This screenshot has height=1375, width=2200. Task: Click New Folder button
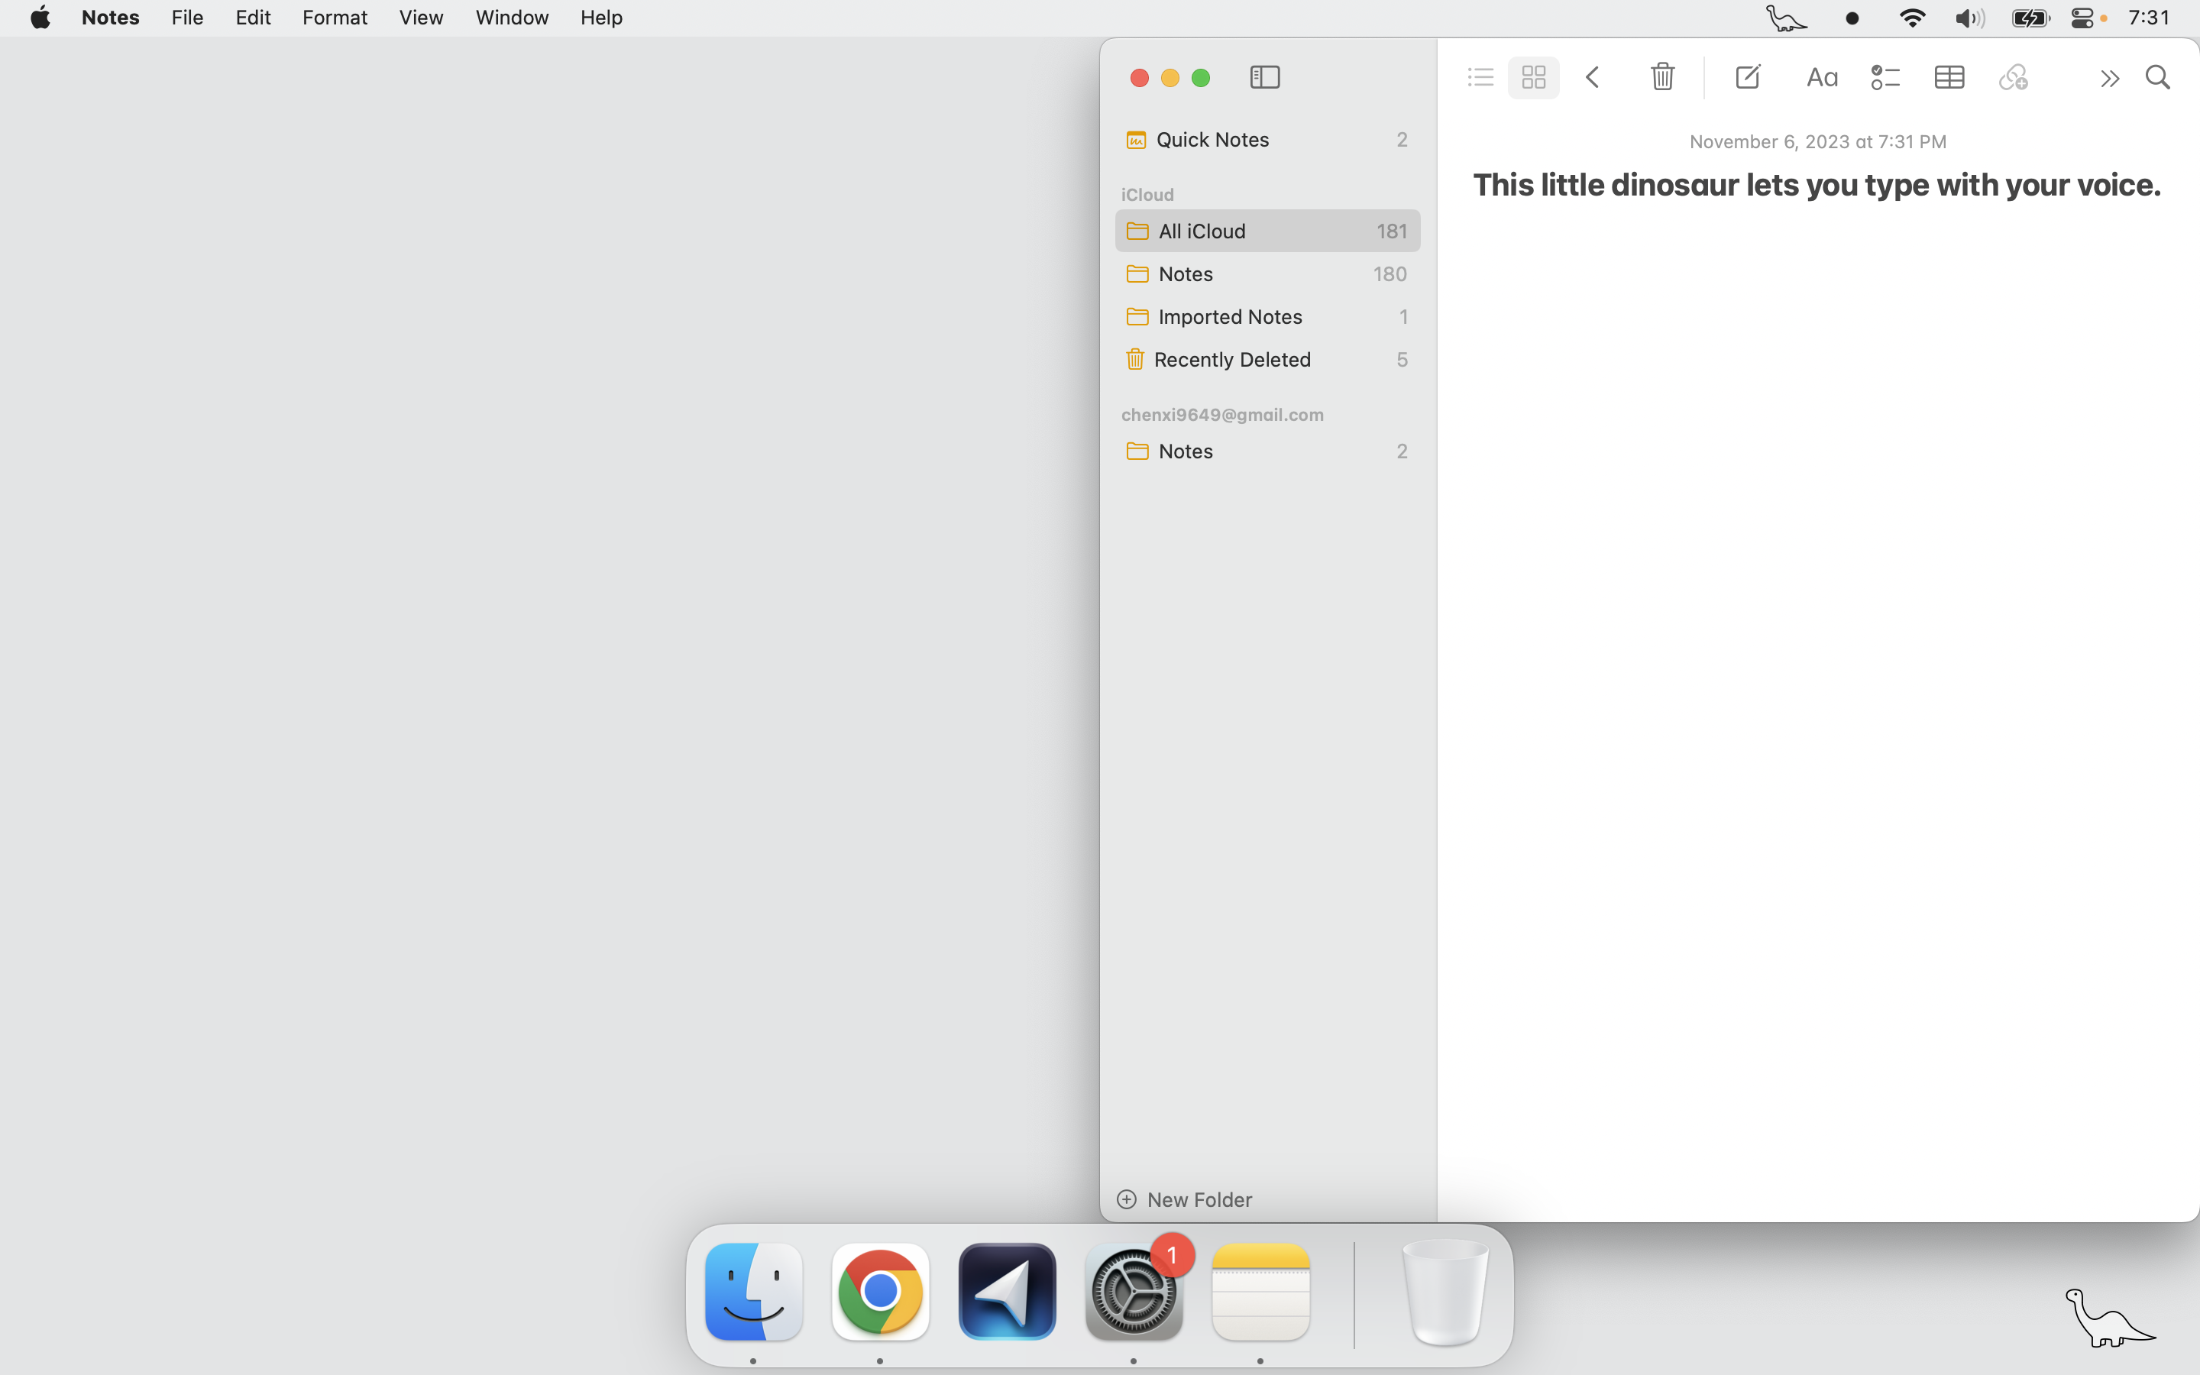(x=1185, y=1199)
